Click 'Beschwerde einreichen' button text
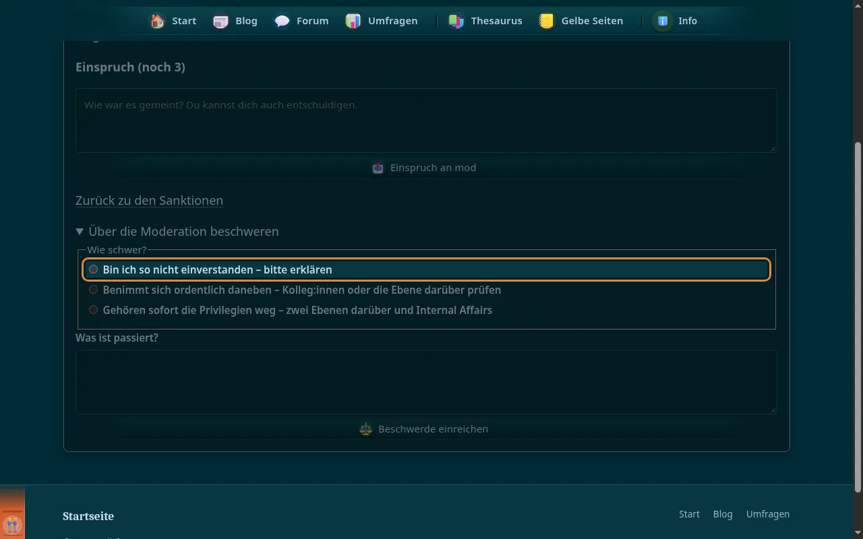 (433, 429)
